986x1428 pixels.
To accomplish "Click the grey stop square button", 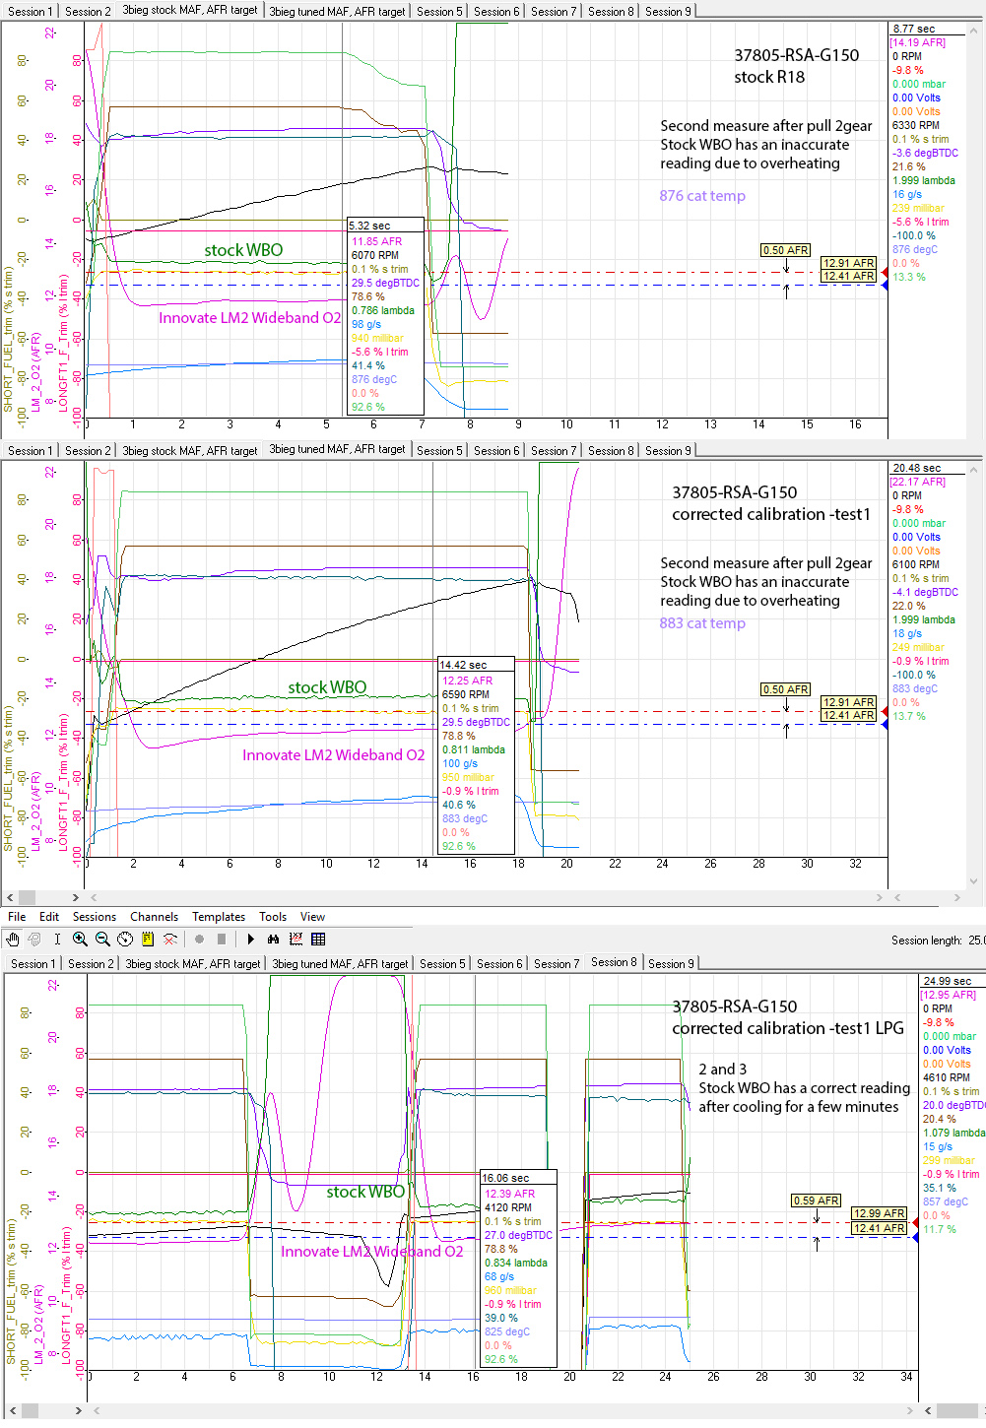I will 222,940.
